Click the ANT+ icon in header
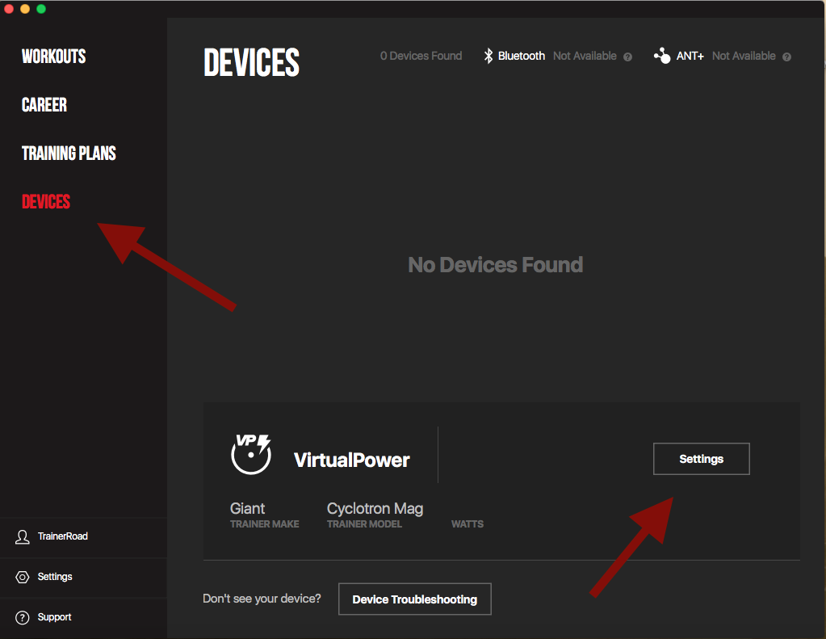Image resolution: width=826 pixels, height=639 pixels. (x=662, y=56)
